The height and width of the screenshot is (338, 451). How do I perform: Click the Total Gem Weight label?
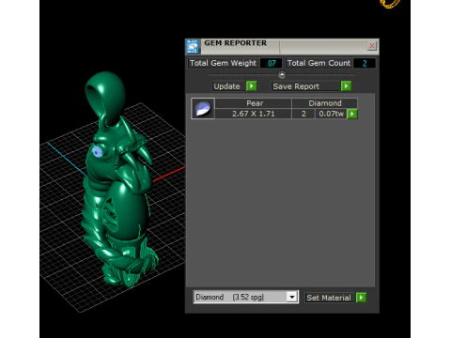[x=223, y=63]
